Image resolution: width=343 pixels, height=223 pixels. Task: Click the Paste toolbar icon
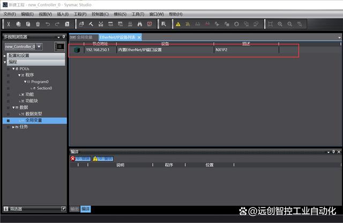point(28,24)
